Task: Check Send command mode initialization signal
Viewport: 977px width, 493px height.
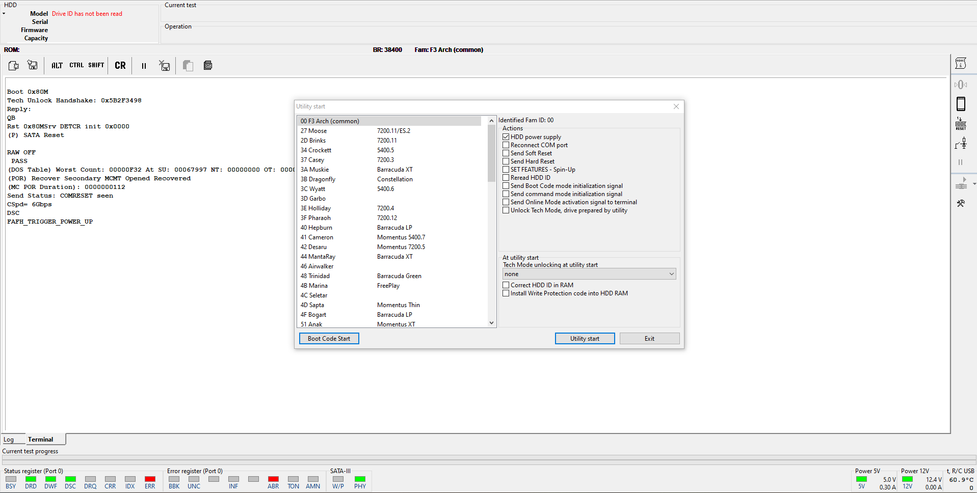Action: pos(506,194)
